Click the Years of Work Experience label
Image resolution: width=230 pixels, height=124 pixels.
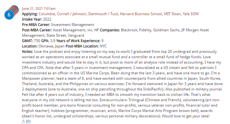78,41
